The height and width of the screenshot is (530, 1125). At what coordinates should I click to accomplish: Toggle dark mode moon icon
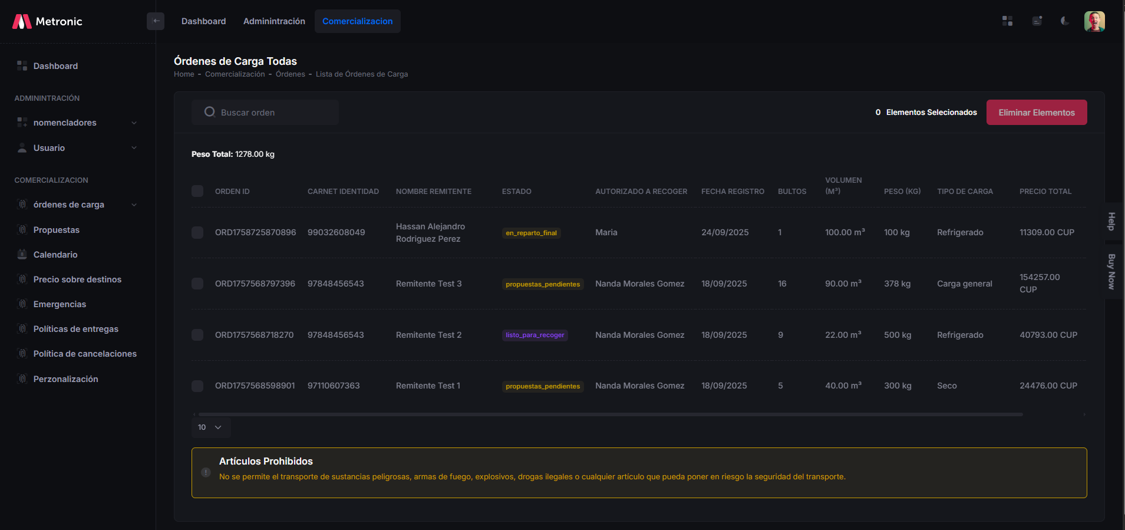coord(1065,21)
